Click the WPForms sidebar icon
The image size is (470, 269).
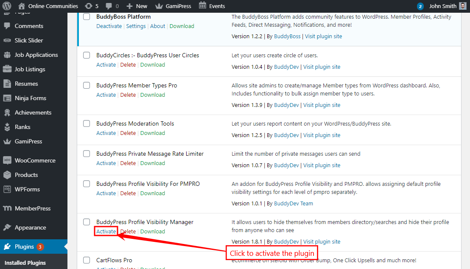pos(7,189)
